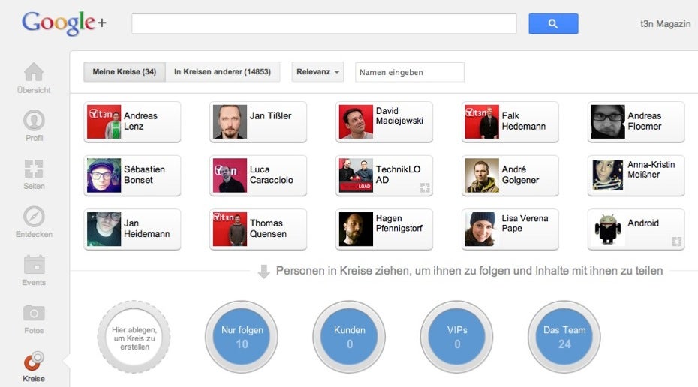698x387 pixels.
Task: Select Hagen Pfennigstorf avatar thumbnail
Action: [x=356, y=229]
